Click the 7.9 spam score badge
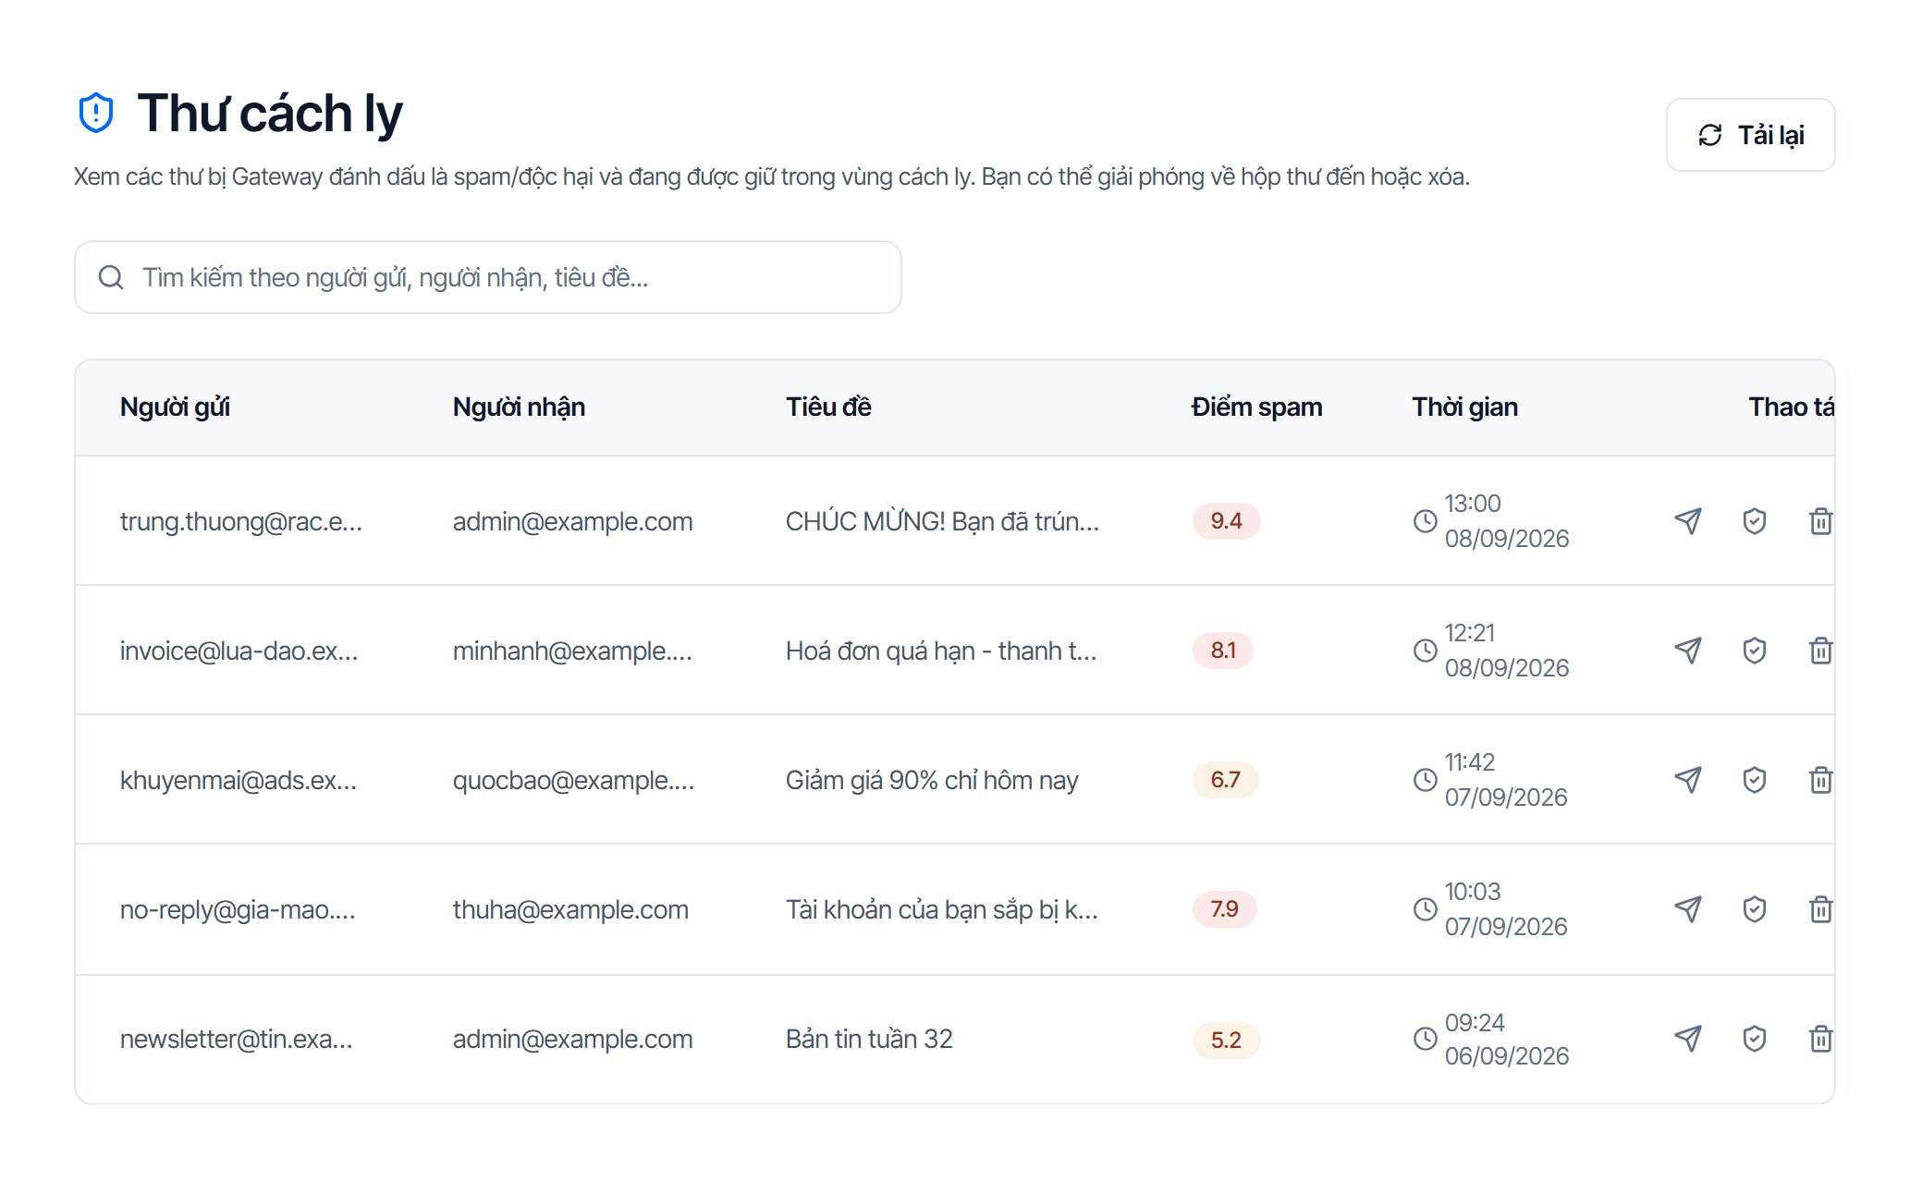Image resolution: width=1910 pixels, height=1193 pixels. (1224, 909)
